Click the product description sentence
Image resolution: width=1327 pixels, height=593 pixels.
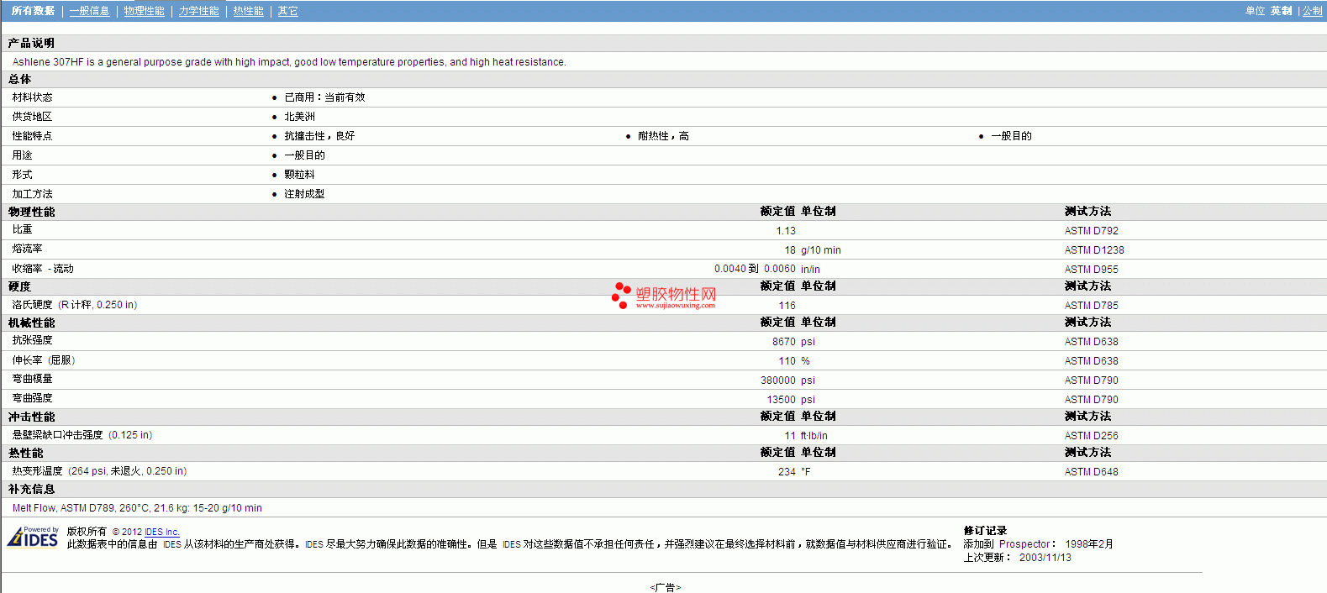click(289, 62)
